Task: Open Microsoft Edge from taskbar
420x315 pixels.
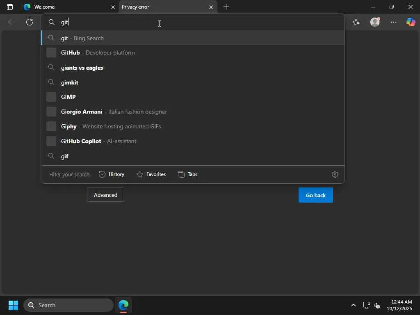Action: point(123,305)
